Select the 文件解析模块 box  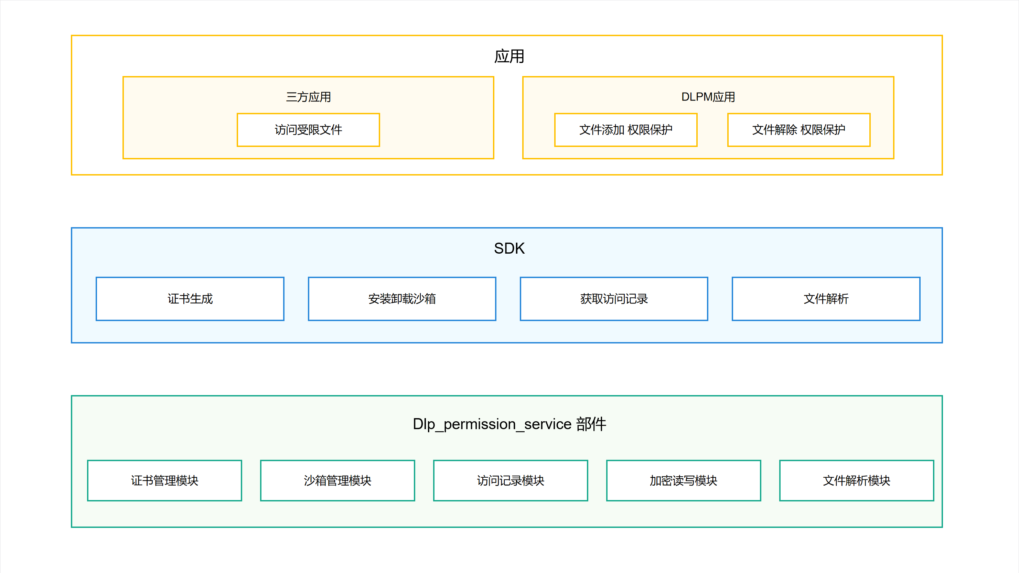[856, 480]
